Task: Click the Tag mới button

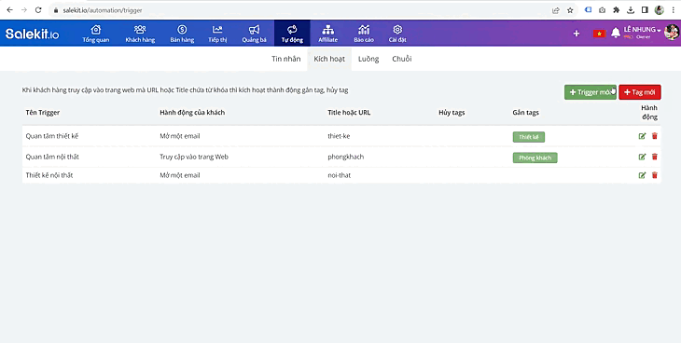Action: tap(640, 92)
